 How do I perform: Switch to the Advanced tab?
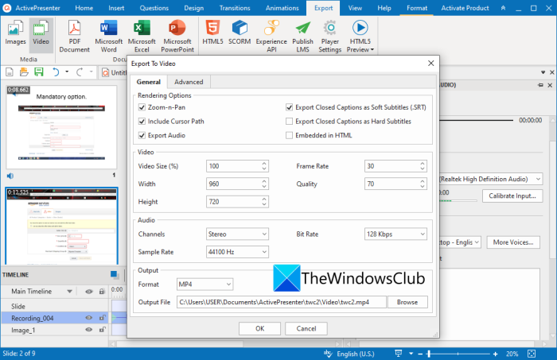click(x=189, y=82)
